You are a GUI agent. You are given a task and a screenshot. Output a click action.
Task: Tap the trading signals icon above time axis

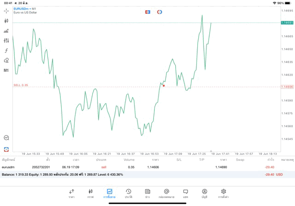6,137
